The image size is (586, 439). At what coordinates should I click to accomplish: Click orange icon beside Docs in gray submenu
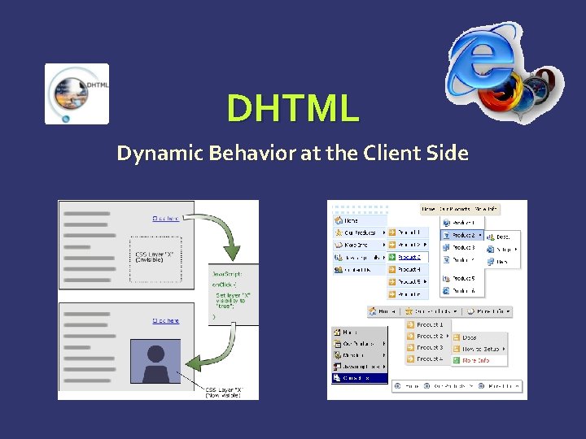pos(457,337)
